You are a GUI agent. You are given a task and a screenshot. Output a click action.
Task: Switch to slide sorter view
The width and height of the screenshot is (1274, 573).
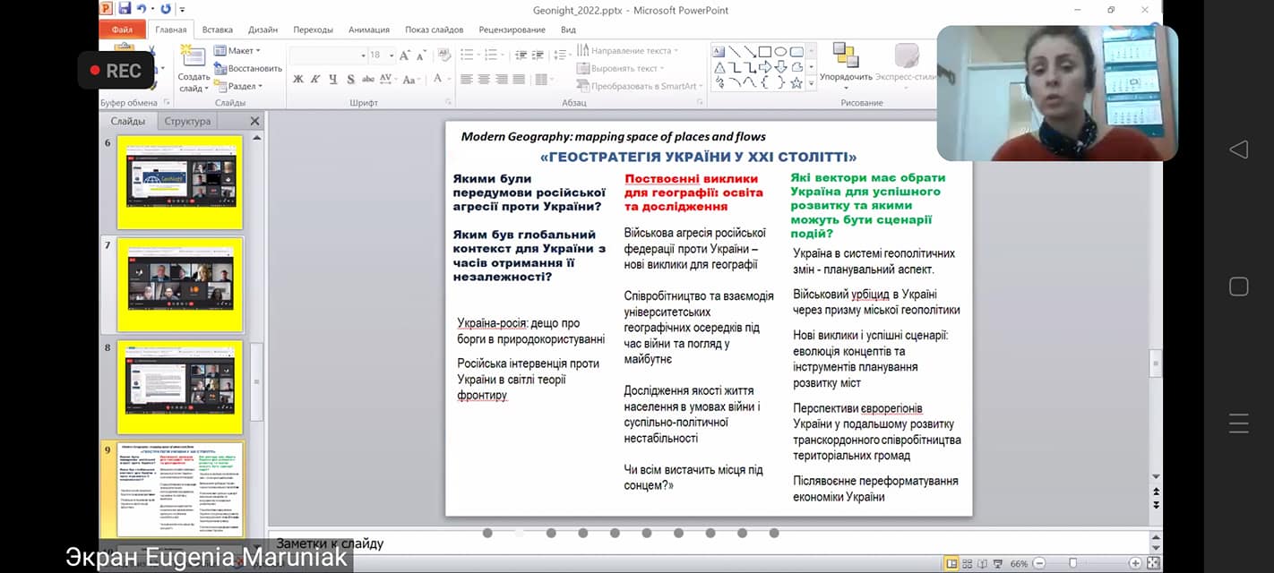pos(968,563)
